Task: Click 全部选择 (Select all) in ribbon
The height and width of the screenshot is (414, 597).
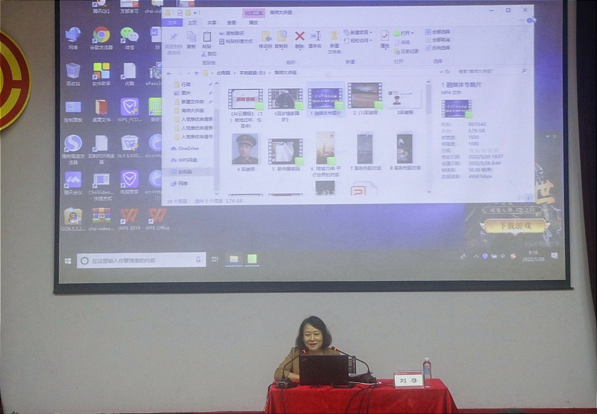Action: coord(438,32)
